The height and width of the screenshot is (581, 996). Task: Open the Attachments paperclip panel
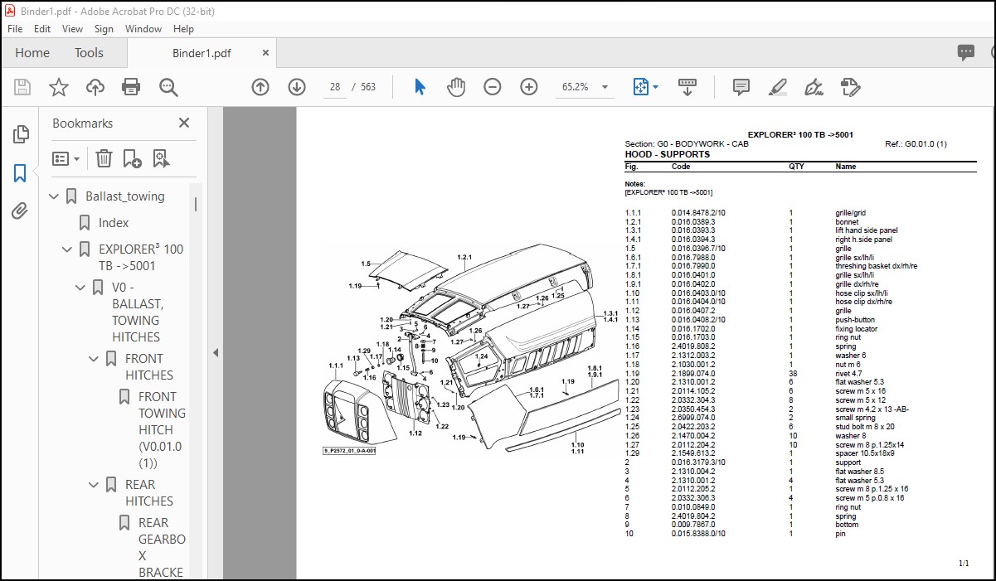point(21,211)
